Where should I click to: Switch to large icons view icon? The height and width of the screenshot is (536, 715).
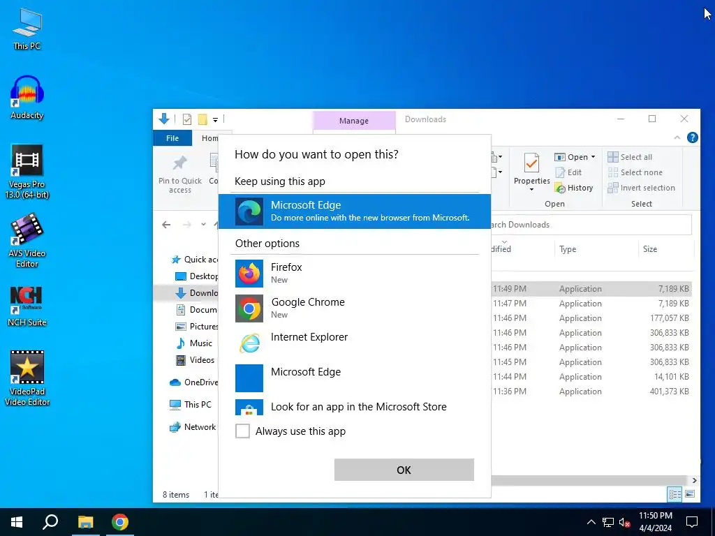pos(690,494)
